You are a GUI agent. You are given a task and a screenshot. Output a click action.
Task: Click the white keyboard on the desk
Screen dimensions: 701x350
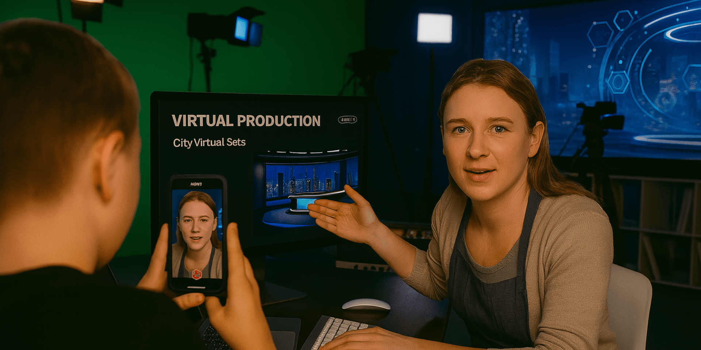point(338,330)
